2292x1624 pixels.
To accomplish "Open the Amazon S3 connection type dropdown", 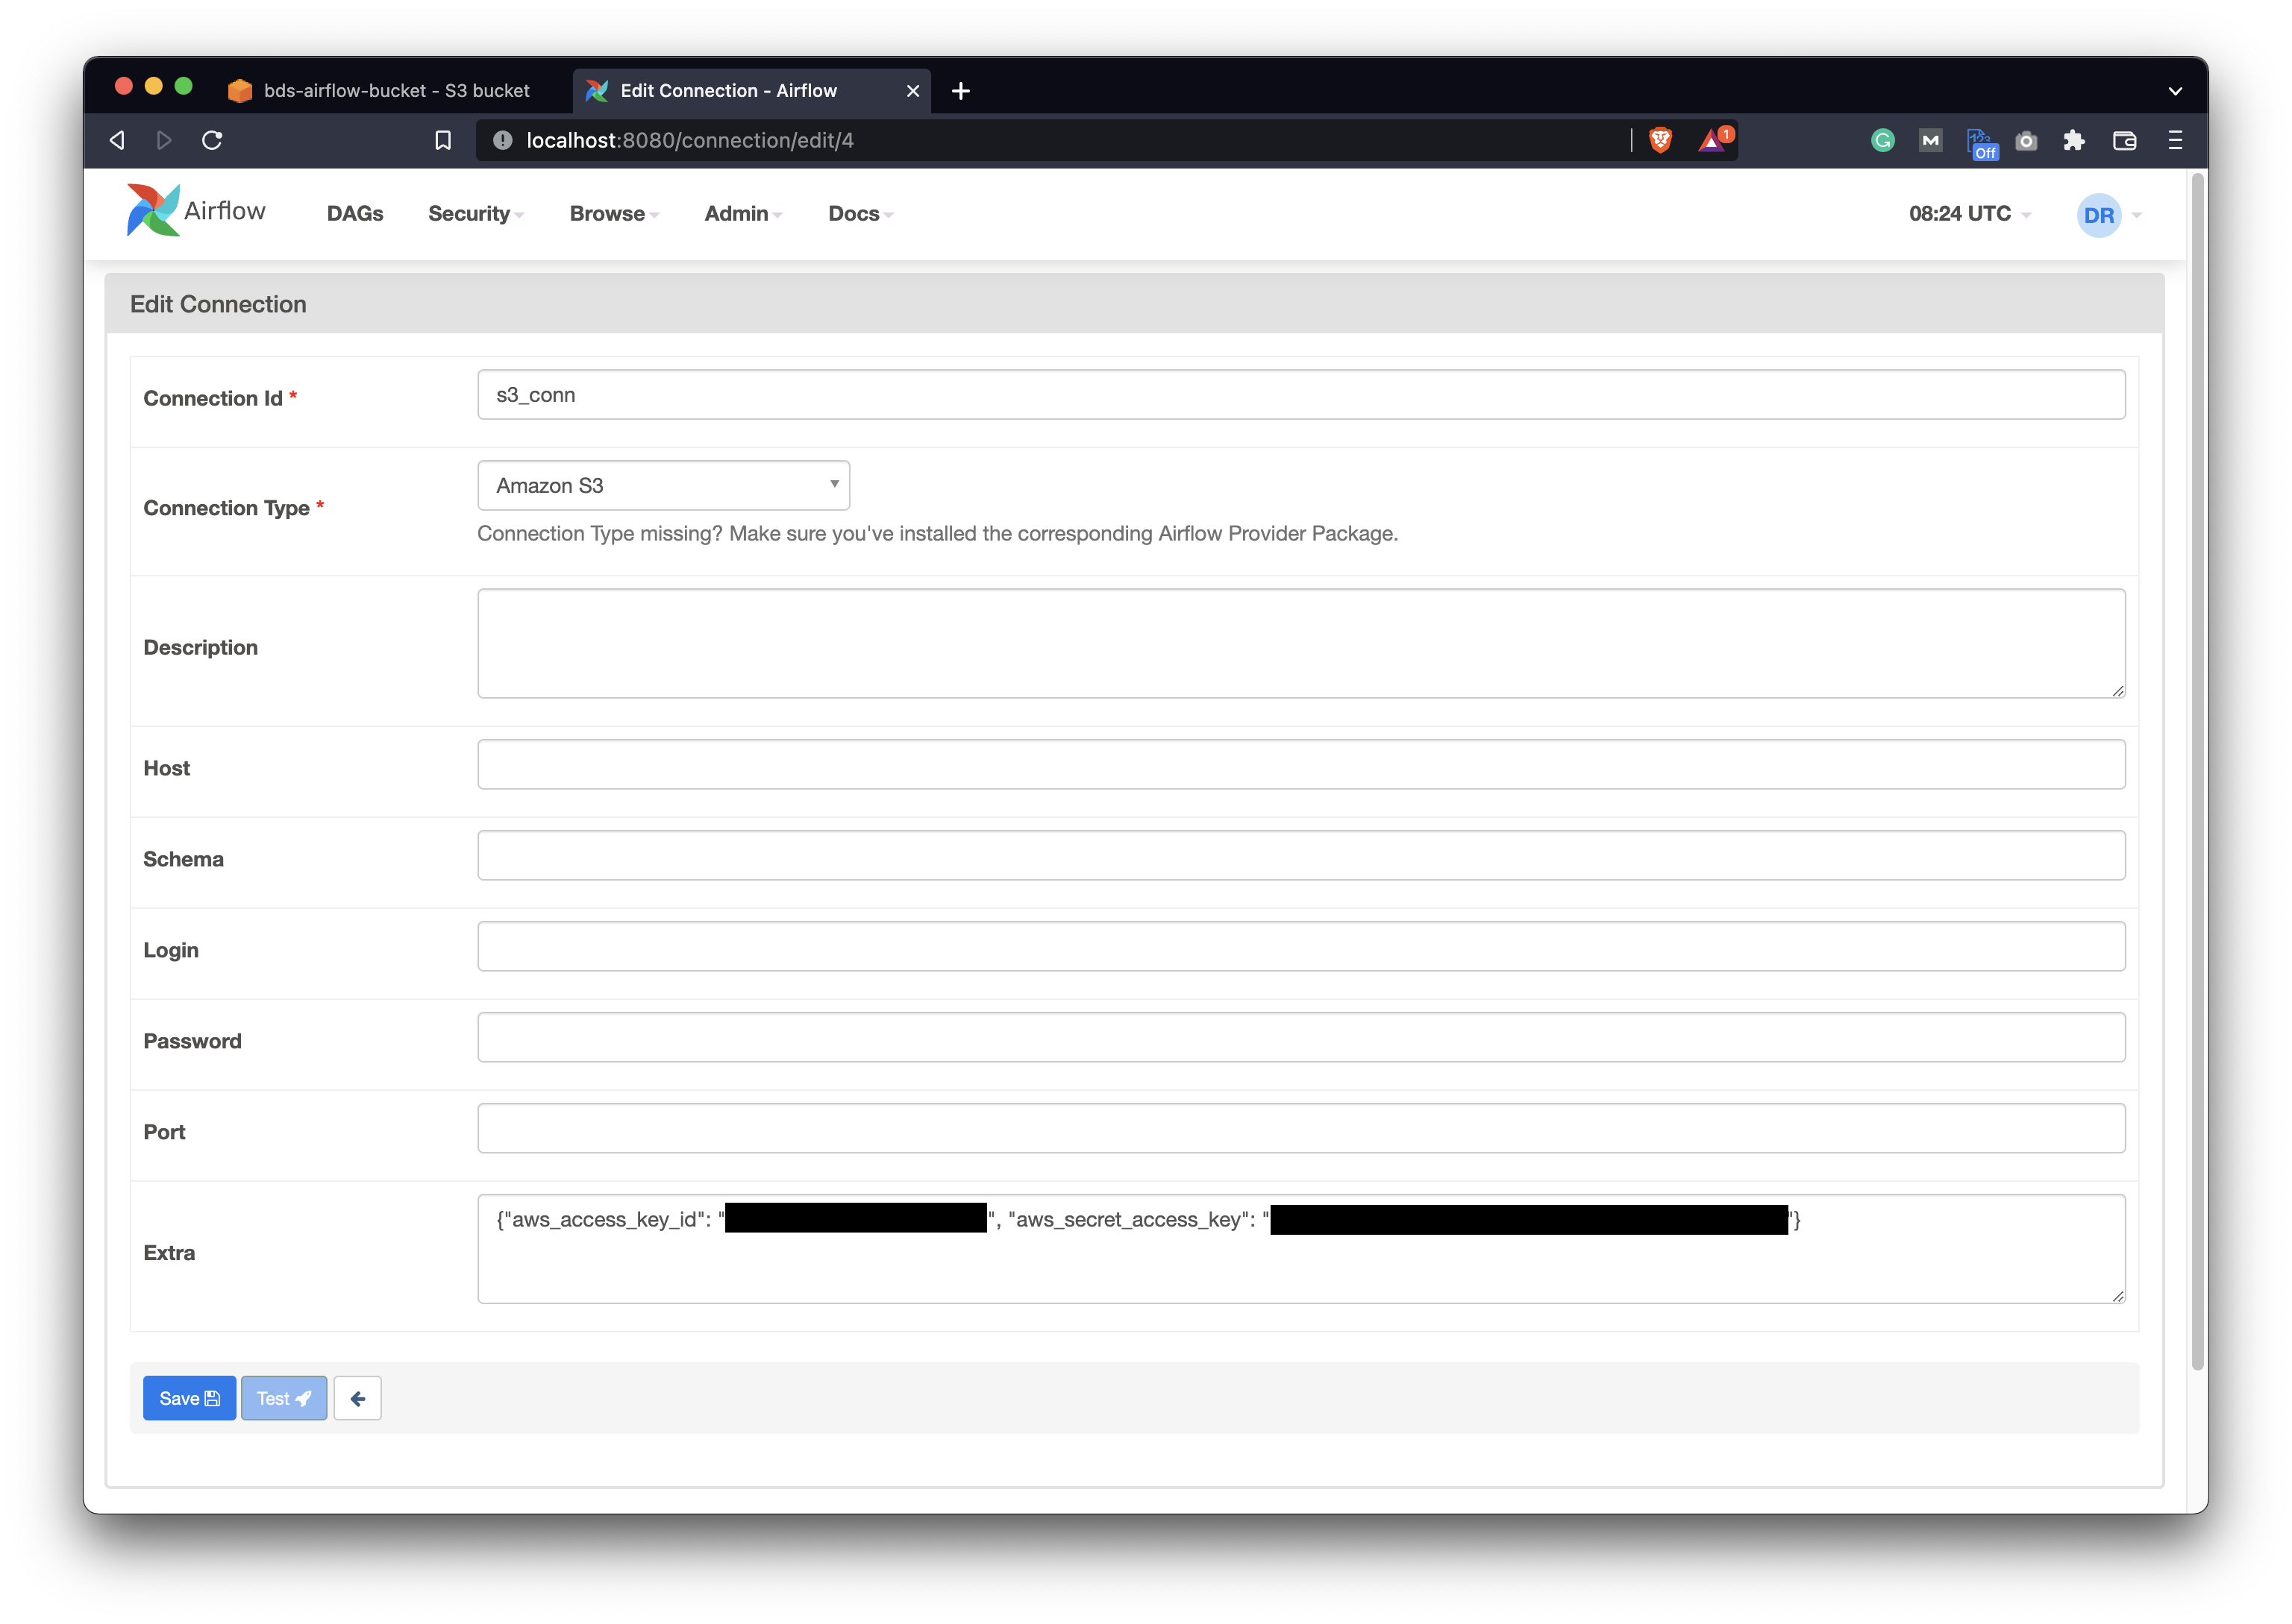I will (x=663, y=485).
